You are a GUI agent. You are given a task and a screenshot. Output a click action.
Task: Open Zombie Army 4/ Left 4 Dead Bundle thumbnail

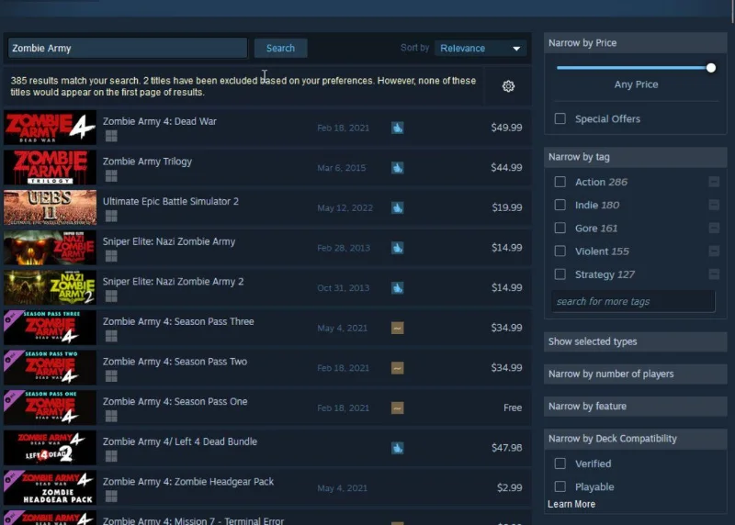tap(50, 448)
